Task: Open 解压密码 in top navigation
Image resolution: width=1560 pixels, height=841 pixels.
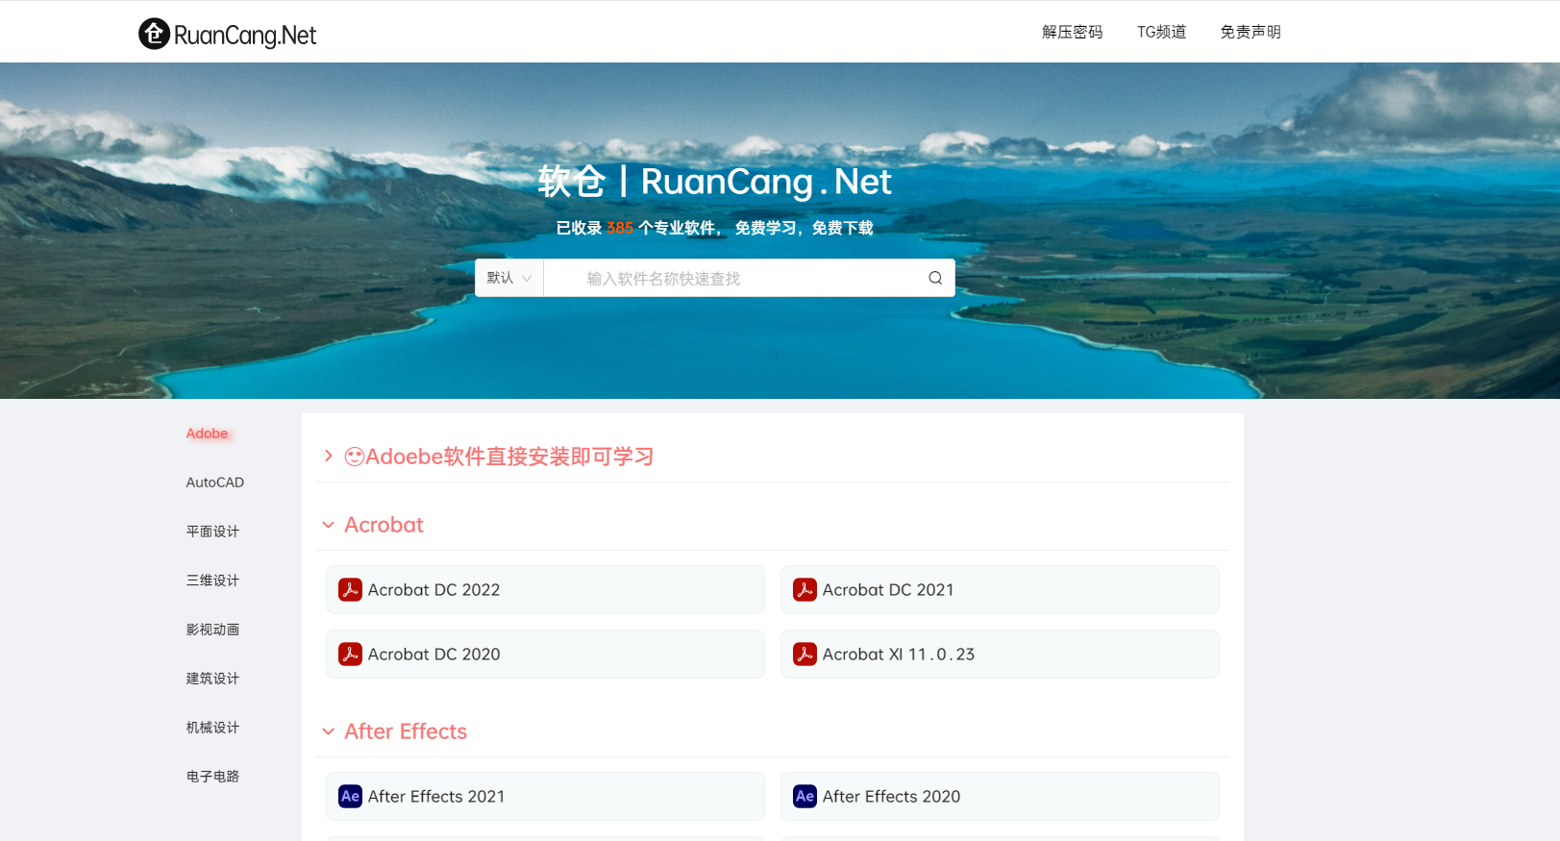Action: click(1072, 32)
